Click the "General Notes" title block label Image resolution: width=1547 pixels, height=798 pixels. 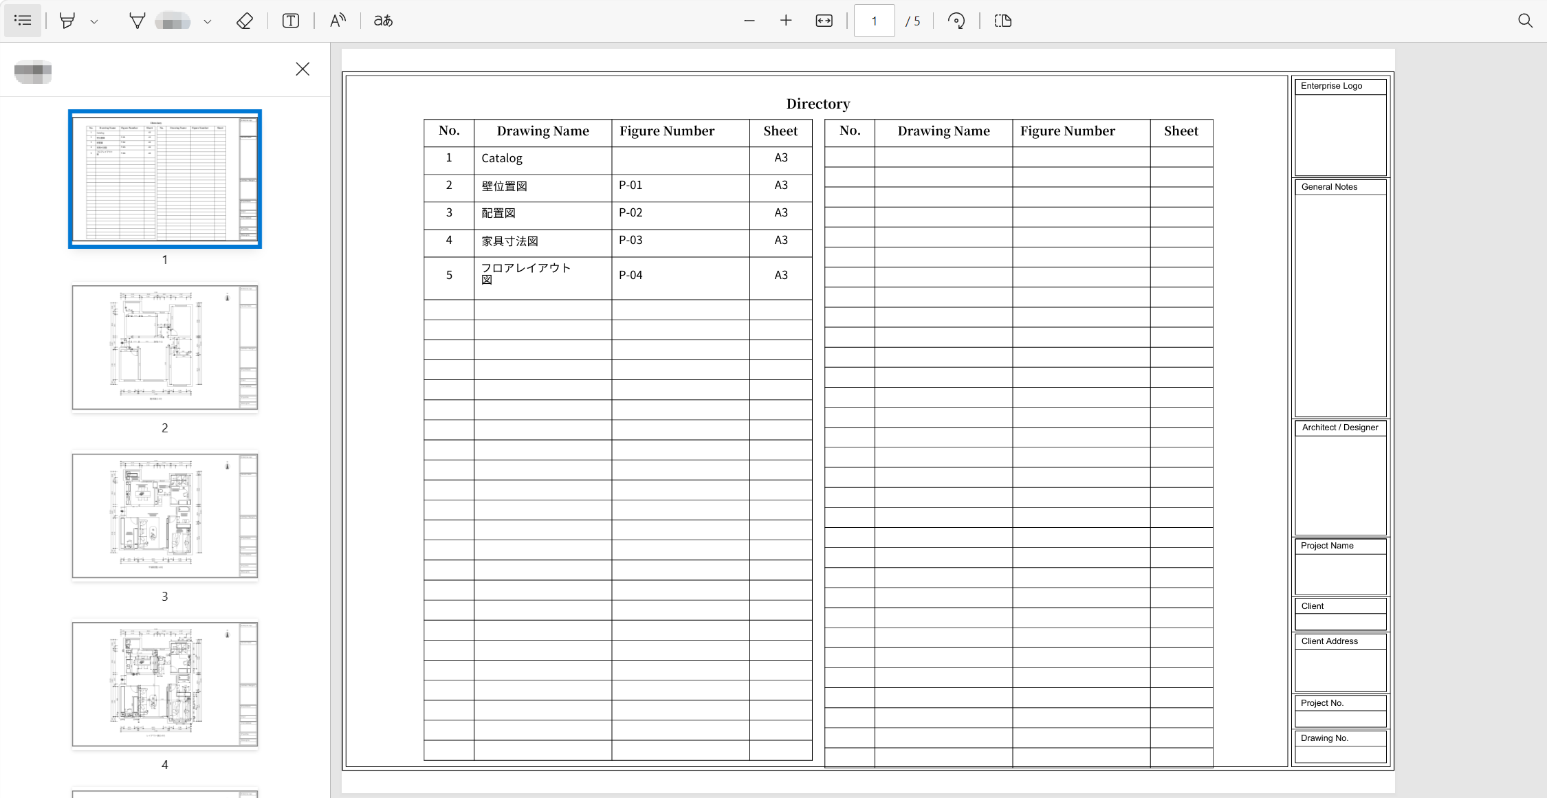pos(1329,187)
